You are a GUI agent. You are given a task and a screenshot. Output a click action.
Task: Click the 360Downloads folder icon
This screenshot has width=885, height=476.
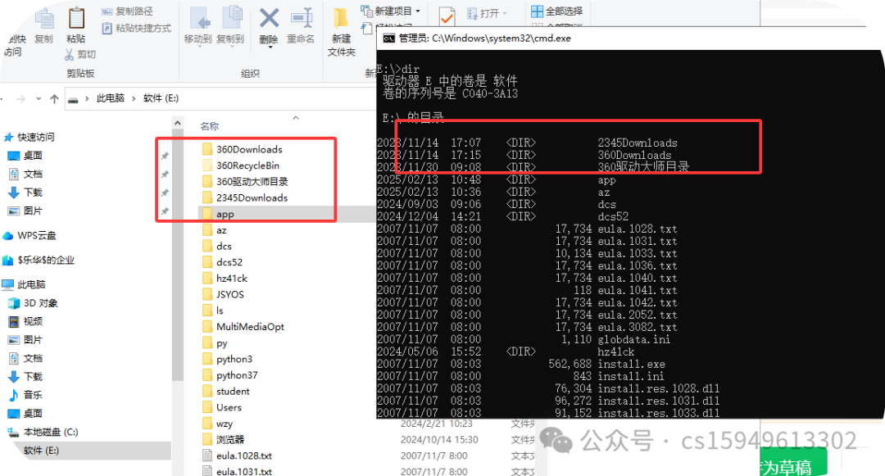pyautogui.click(x=207, y=149)
